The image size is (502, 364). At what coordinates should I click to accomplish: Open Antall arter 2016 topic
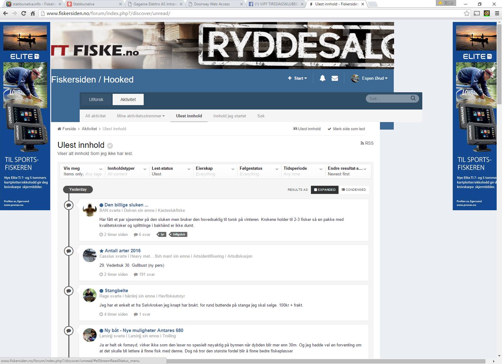click(123, 251)
